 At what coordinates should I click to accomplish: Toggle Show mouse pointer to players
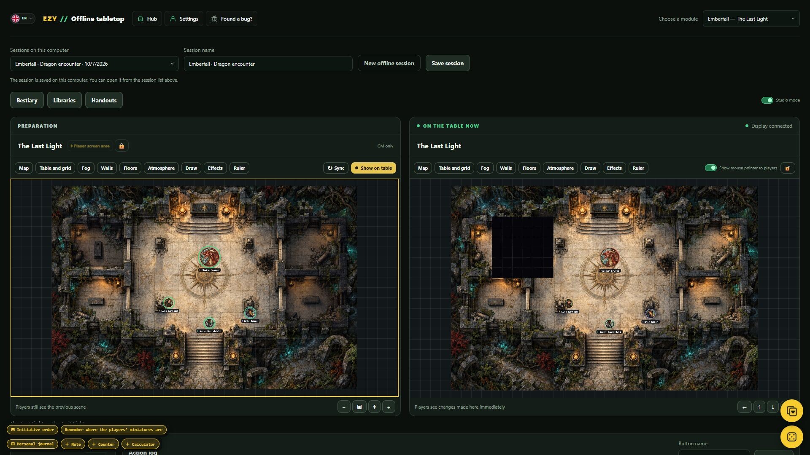click(710, 168)
